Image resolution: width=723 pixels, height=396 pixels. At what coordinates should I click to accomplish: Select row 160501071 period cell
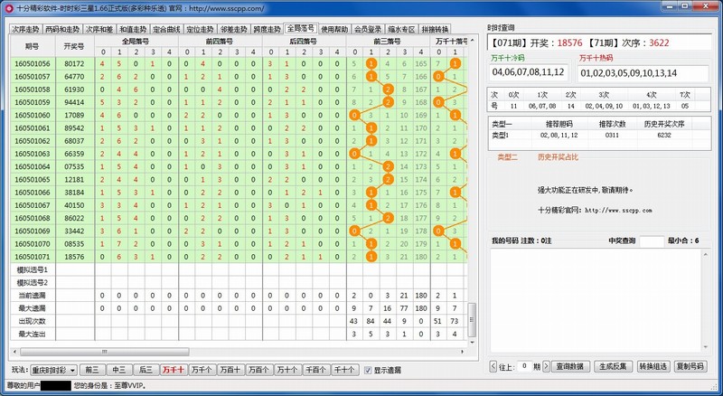pos(33,257)
